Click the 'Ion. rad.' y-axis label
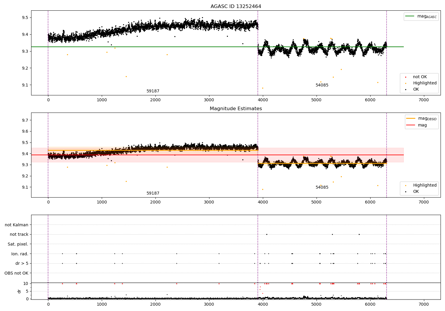445x311 pixels. point(20,254)
